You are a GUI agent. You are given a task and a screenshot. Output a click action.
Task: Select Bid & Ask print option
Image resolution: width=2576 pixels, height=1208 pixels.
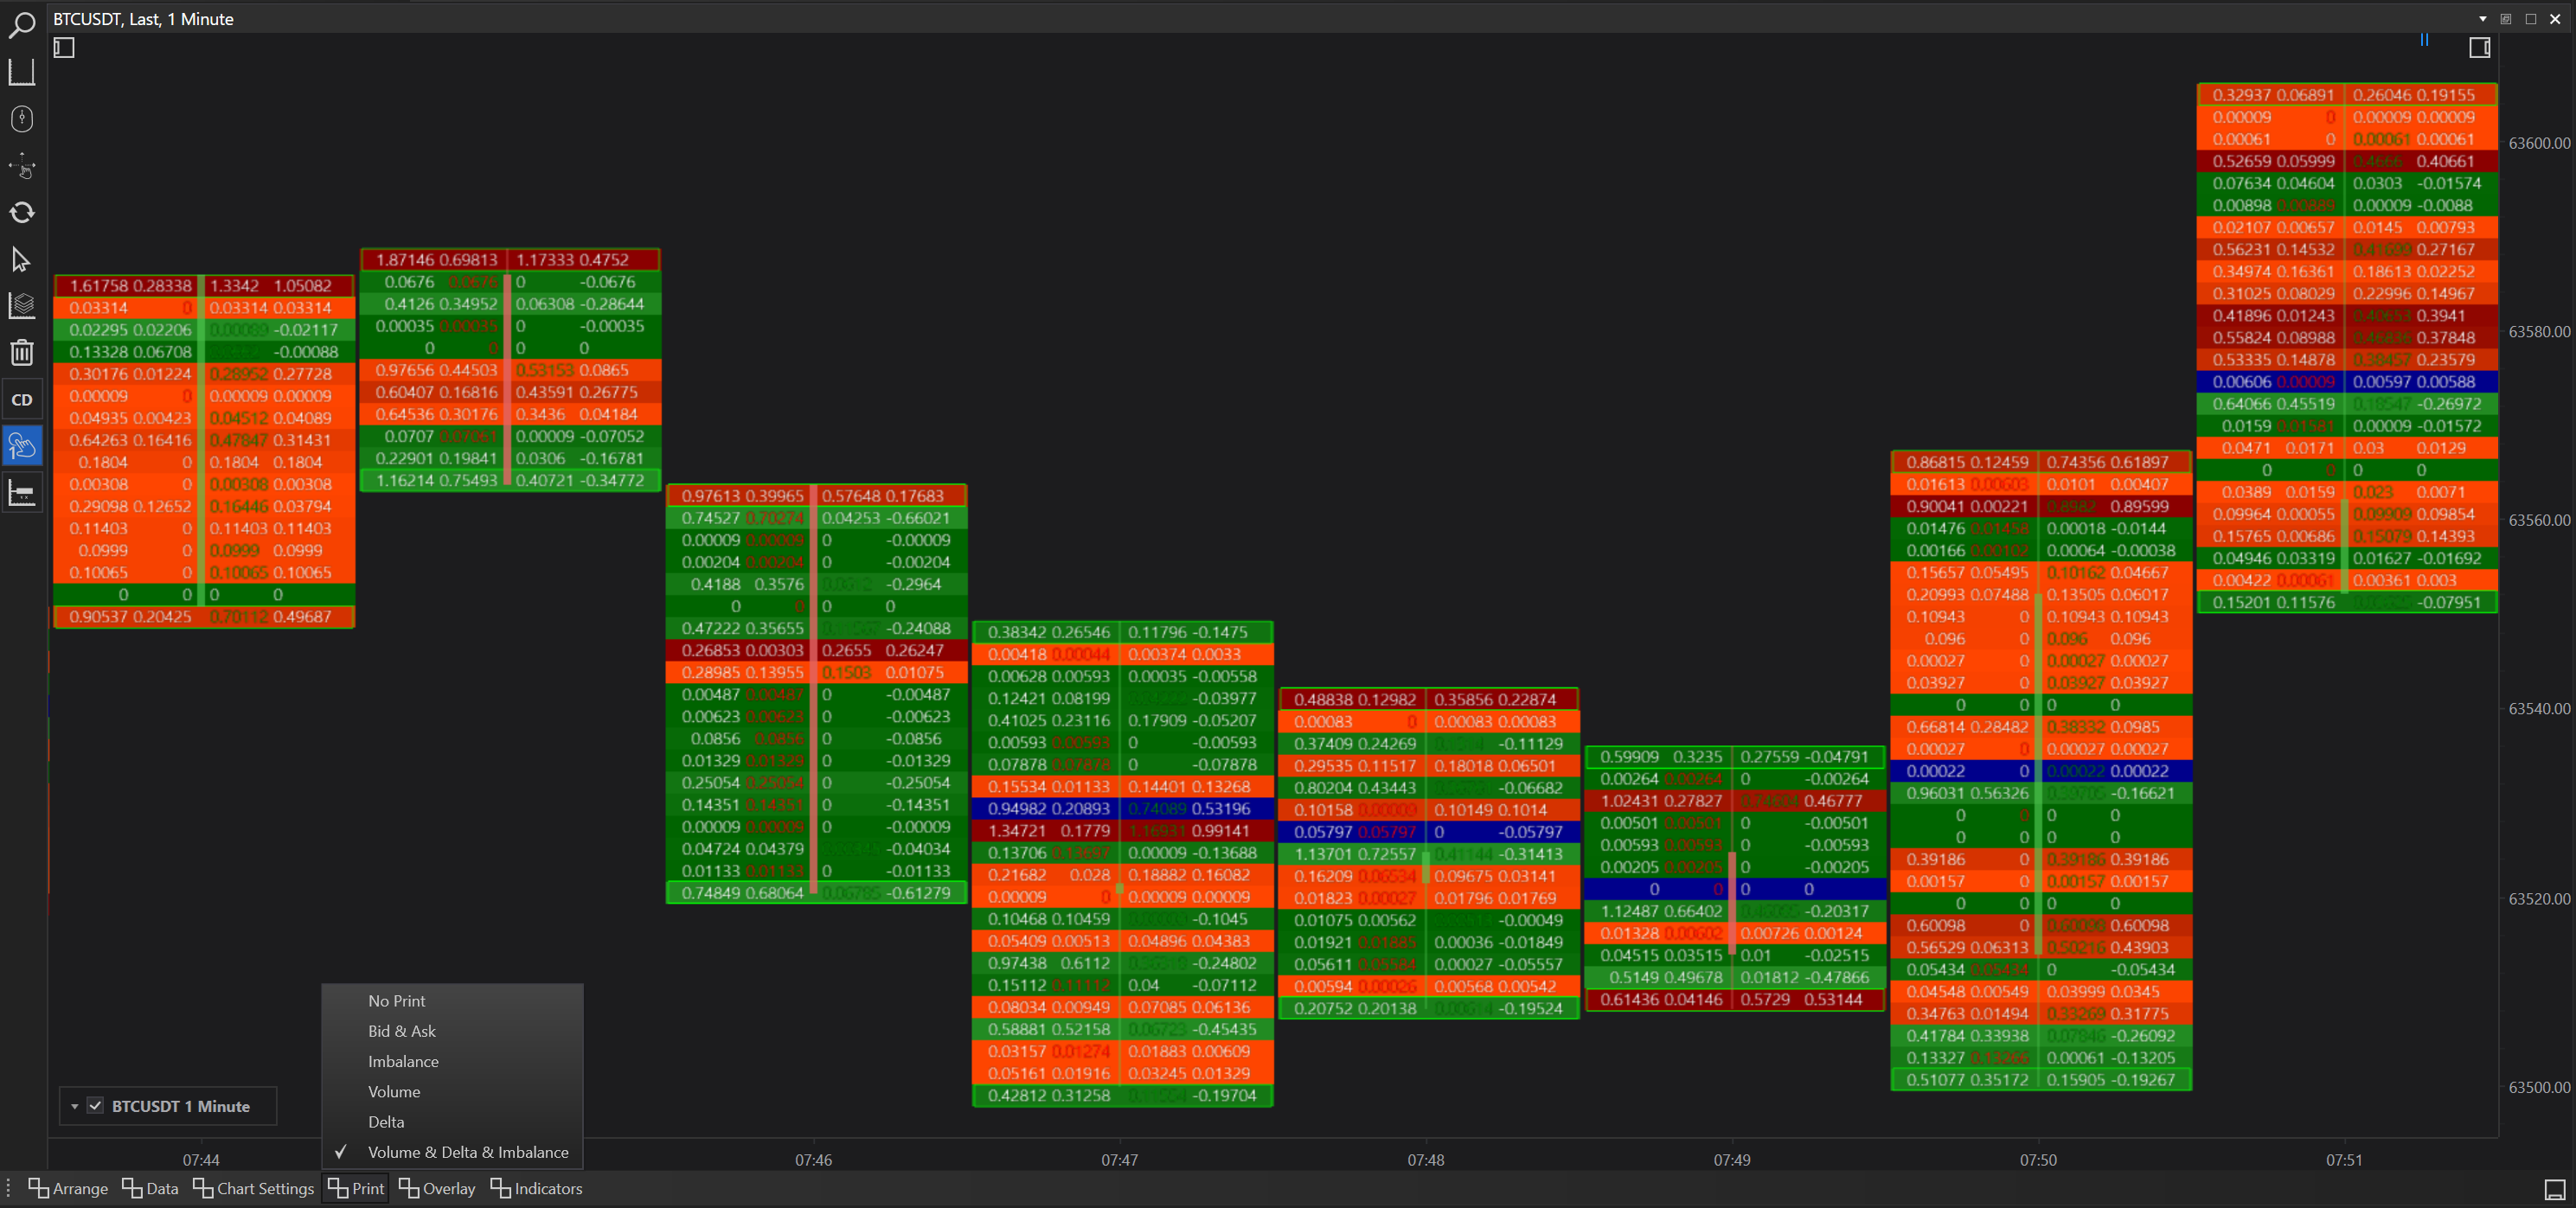(401, 1031)
